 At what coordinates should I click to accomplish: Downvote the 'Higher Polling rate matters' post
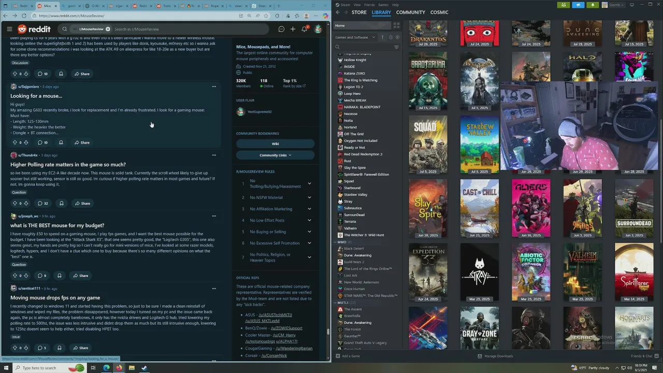[26, 203]
